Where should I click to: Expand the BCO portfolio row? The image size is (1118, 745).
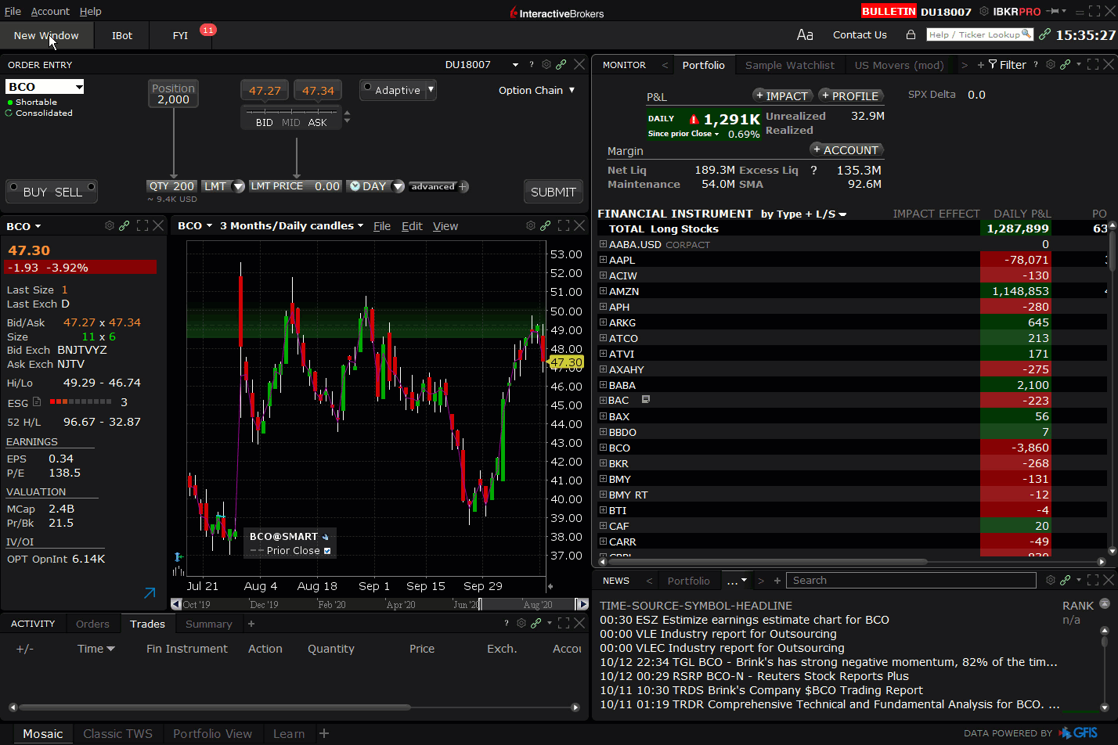603,448
